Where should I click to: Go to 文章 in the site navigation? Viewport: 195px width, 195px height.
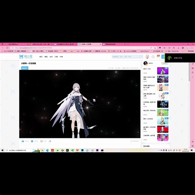[x=56, y=57]
